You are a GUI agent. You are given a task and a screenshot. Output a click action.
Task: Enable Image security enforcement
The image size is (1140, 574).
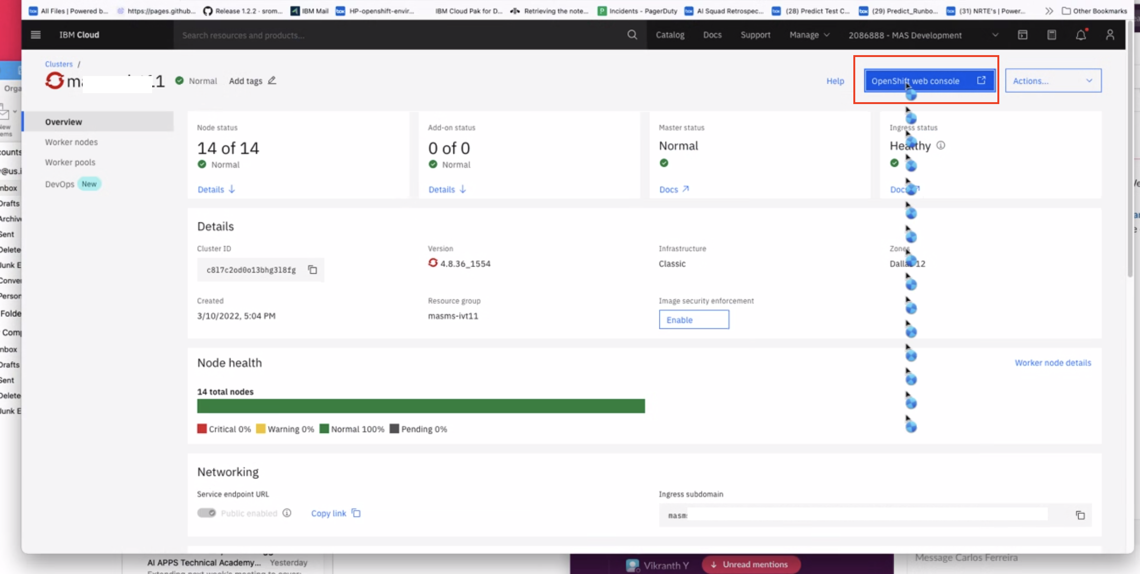coord(693,319)
